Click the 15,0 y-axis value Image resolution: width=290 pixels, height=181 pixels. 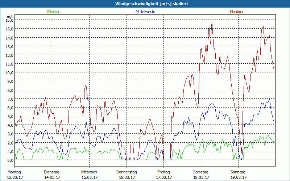pos(10,29)
